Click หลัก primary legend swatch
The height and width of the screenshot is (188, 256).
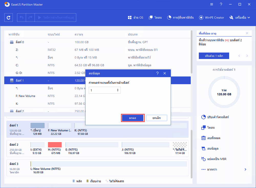pos(74,181)
